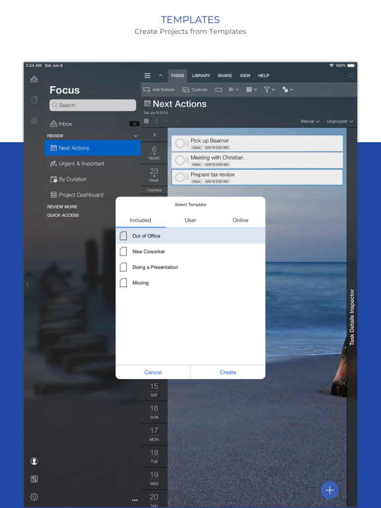Click Add Subtask toolbar button
Image resolution: width=381 pixels, height=508 pixels.
(159, 90)
